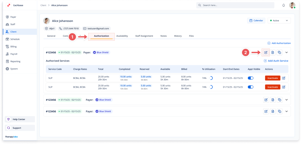Image resolution: width=301 pixels, height=144 pixels.
Task: Click the utilization progress ring in first row
Action: click(210, 78)
